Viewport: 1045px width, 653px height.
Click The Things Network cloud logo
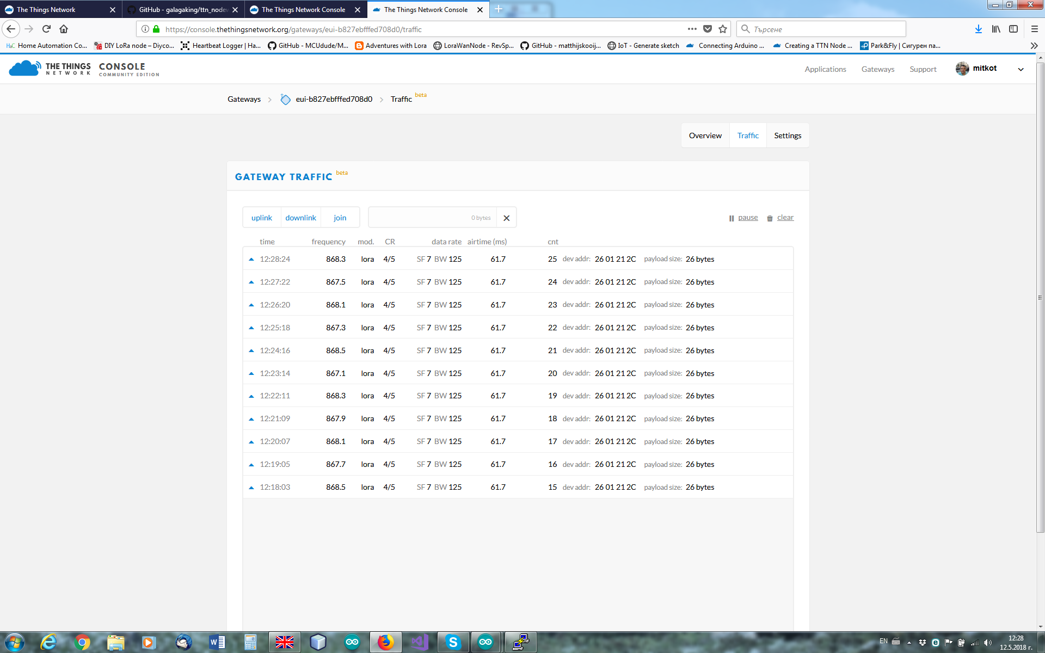coord(24,69)
